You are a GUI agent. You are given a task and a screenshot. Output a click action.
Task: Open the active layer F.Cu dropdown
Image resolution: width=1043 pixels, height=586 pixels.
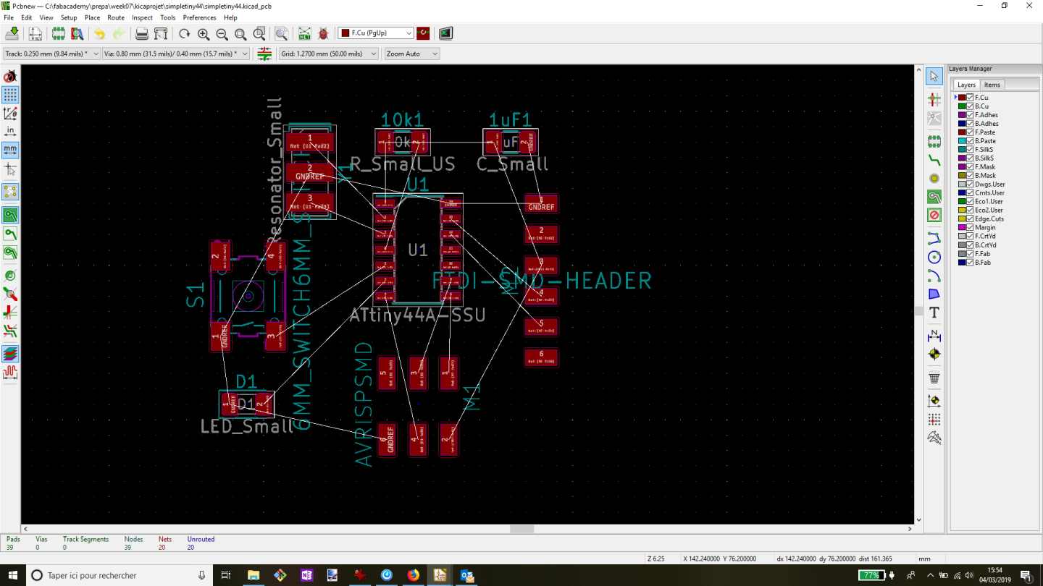pyautogui.click(x=376, y=33)
